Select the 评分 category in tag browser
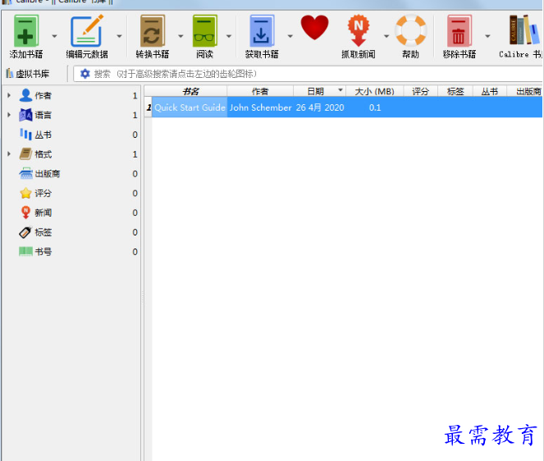The image size is (544, 461). (x=43, y=193)
